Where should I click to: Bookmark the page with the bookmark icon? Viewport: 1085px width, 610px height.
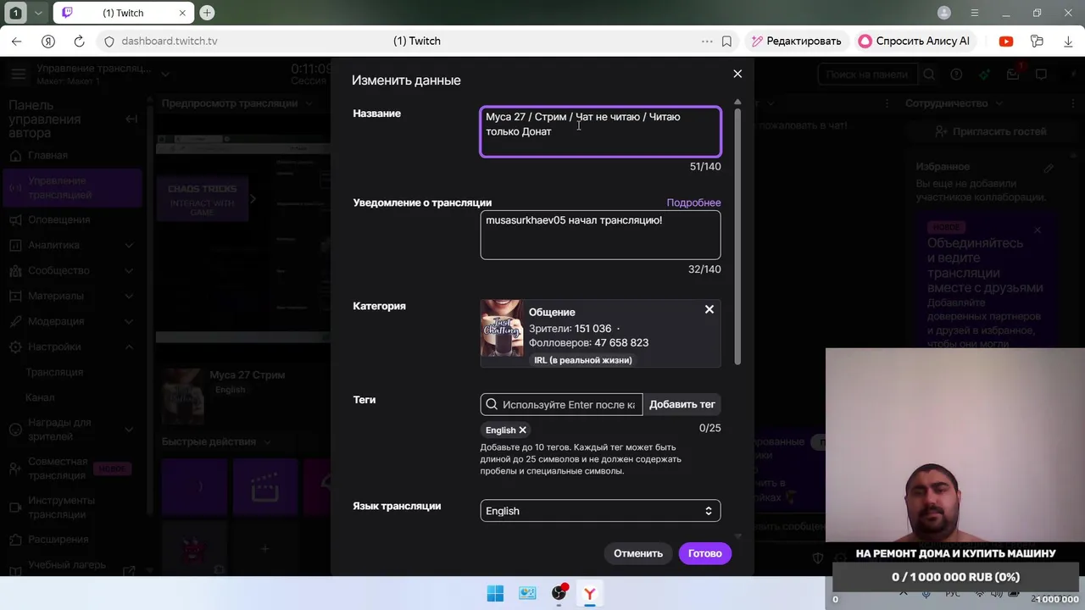coord(726,41)
